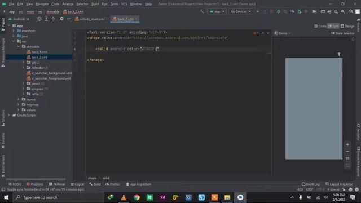Click the pan tool icon above preview
Viewport: 361px width, 203px height.
[x=339, y=54]
